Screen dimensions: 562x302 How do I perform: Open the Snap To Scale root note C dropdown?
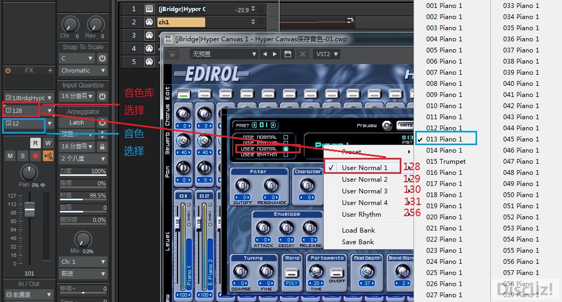tap(76, 58)
